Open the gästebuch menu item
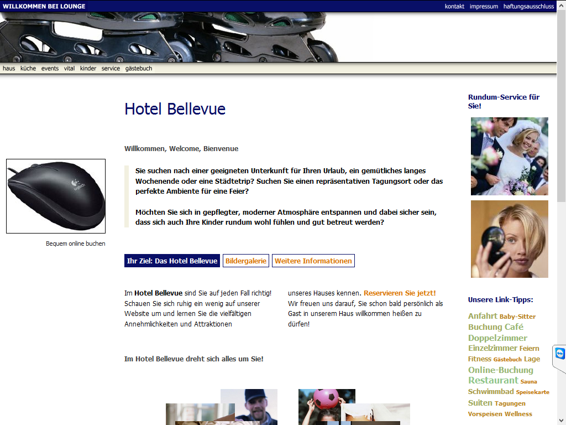The image size is (566, 425). 139,68
